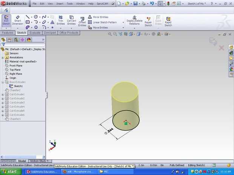Select the Spline sketch tool

point(44,17)
